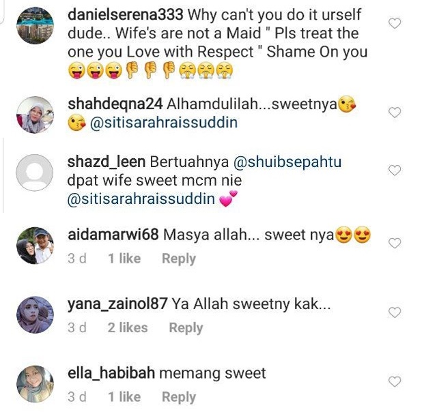
Task: Like danielserena333's comment with the heart
Action: coord(395,23)
